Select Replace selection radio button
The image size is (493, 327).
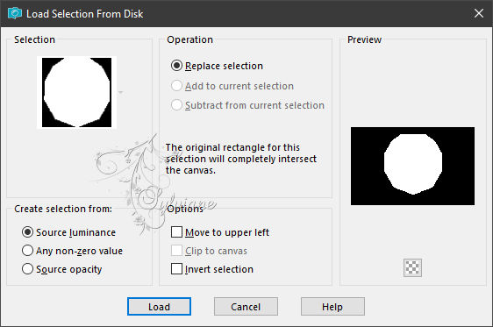coord(176,66)
